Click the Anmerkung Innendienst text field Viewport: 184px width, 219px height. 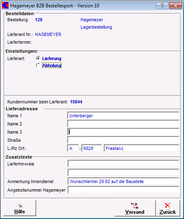pyautogui.click(x=123, y=181)
